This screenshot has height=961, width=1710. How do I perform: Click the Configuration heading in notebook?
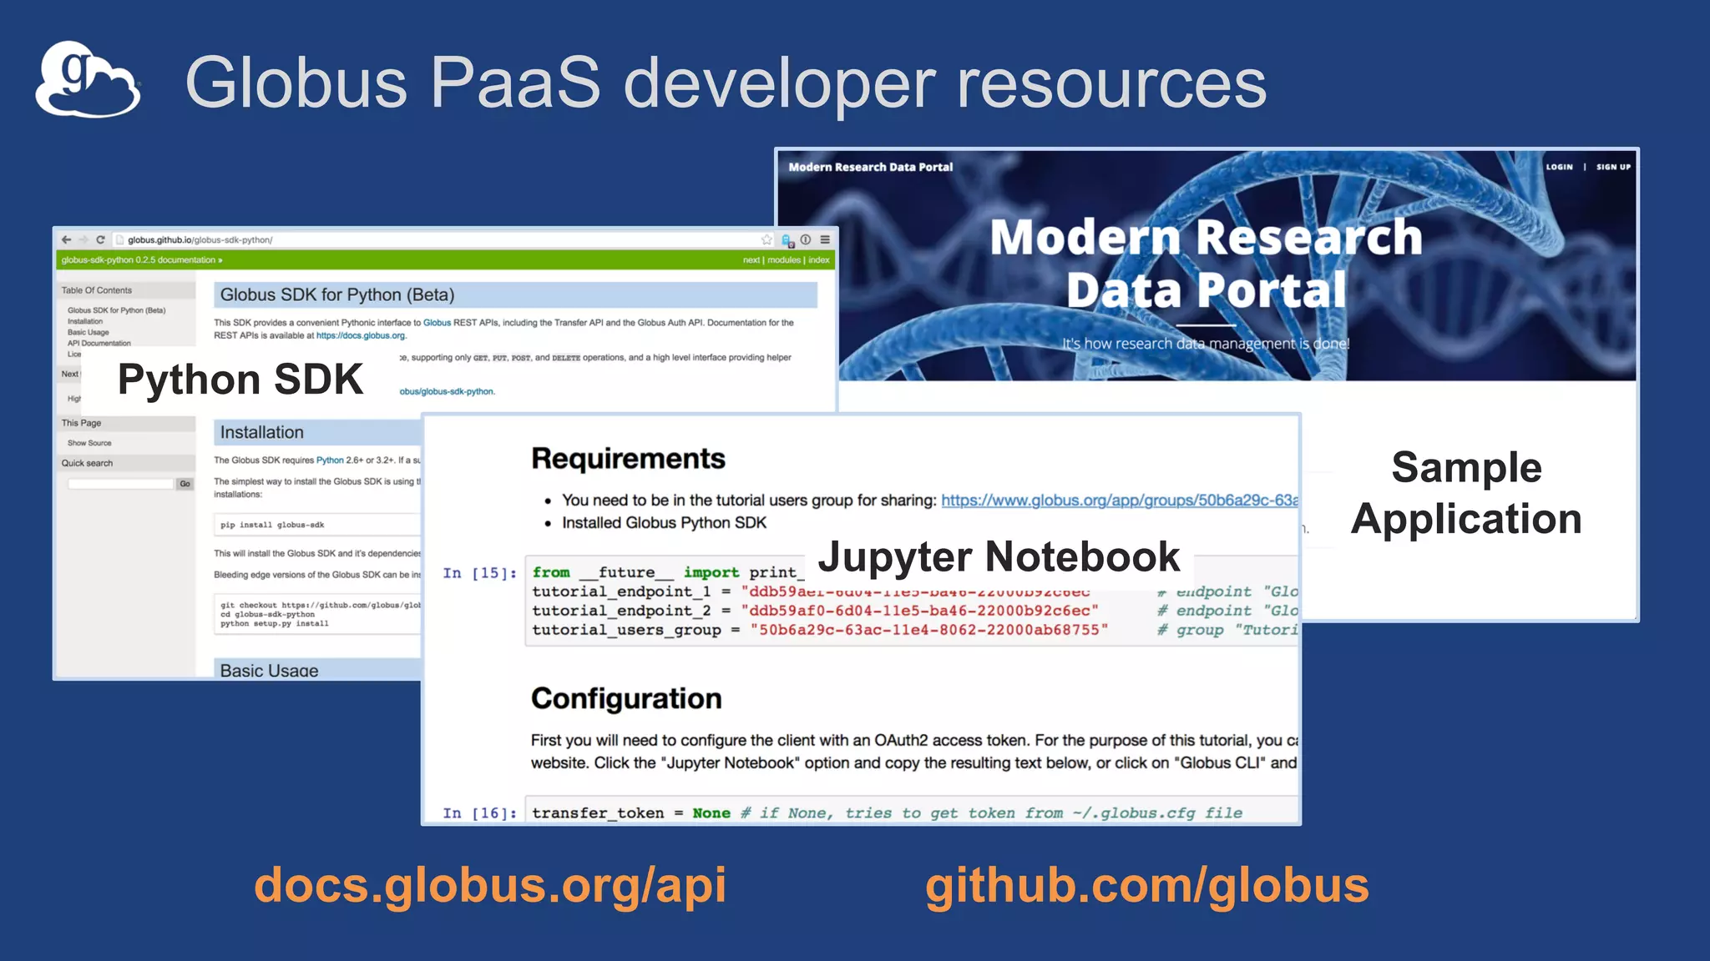(626, 698)
